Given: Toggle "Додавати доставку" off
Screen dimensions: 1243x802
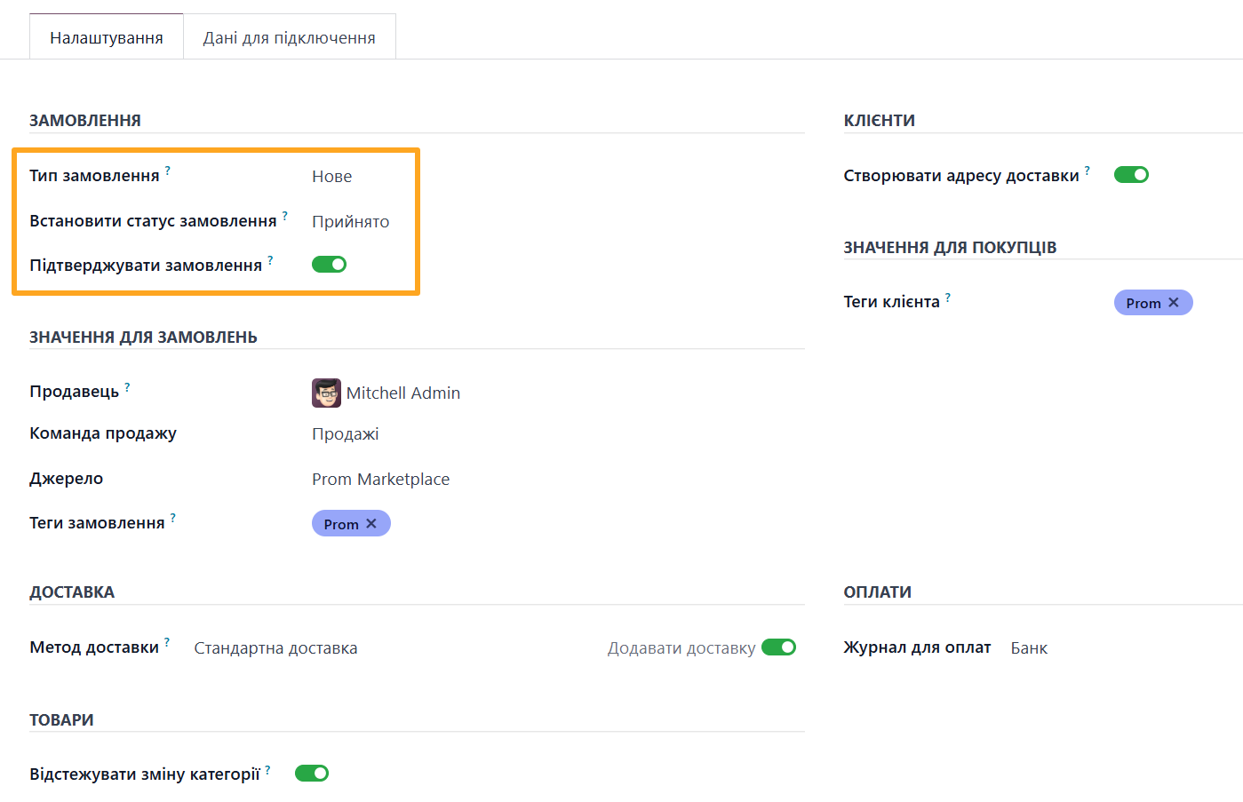Looking at the screenshot, I should coord(778,647).
